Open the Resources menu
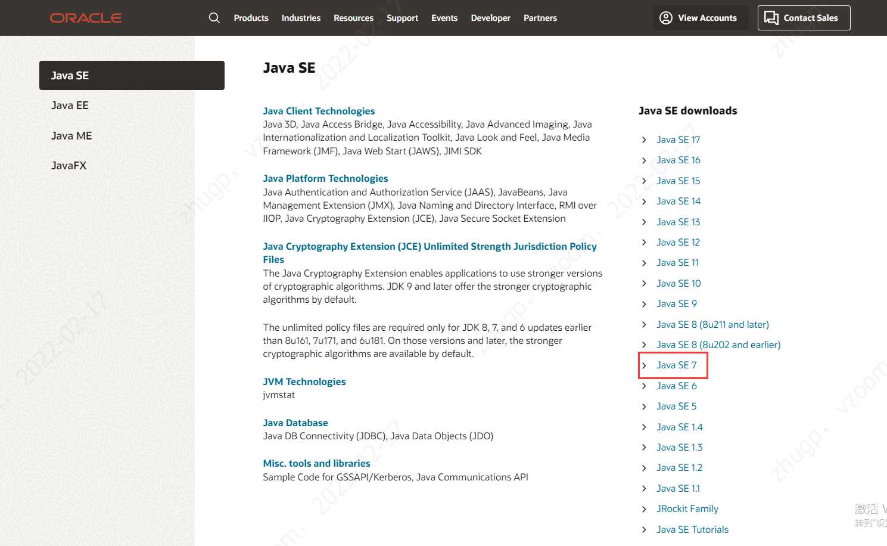887x546 pixels. click(x=353, y=18)
